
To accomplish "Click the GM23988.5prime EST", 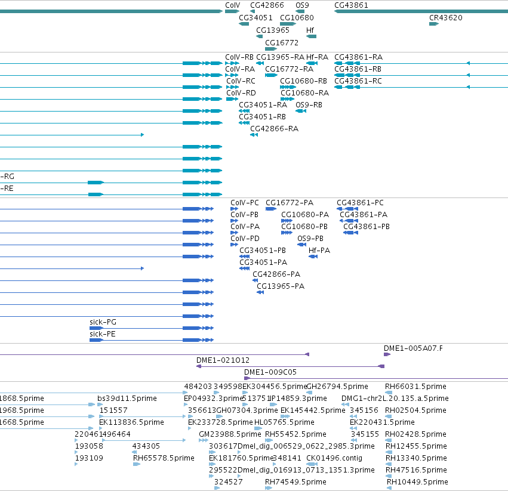I will [204, 440].
